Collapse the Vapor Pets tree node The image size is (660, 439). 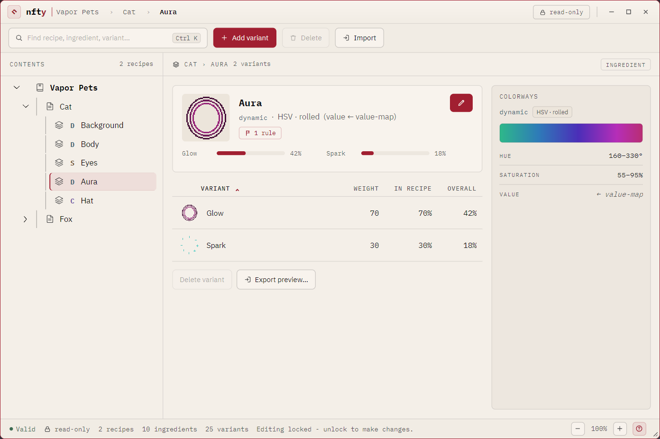coord(17,88)
